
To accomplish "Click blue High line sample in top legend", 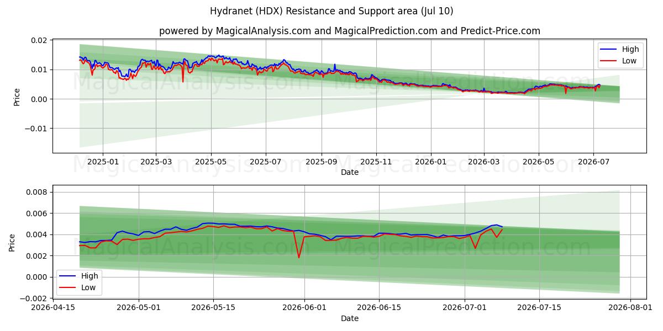I will click(609, 50).
